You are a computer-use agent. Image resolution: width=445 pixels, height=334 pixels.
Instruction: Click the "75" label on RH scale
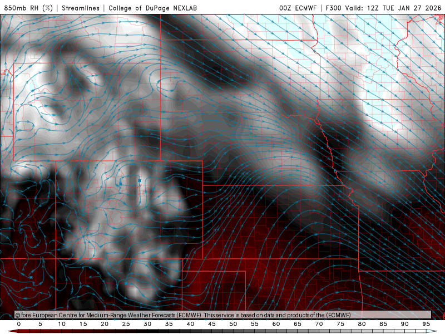(340, 324)
